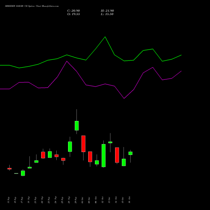
Task: Select the green candle above 23 Sep
Action: click(50, 155)
